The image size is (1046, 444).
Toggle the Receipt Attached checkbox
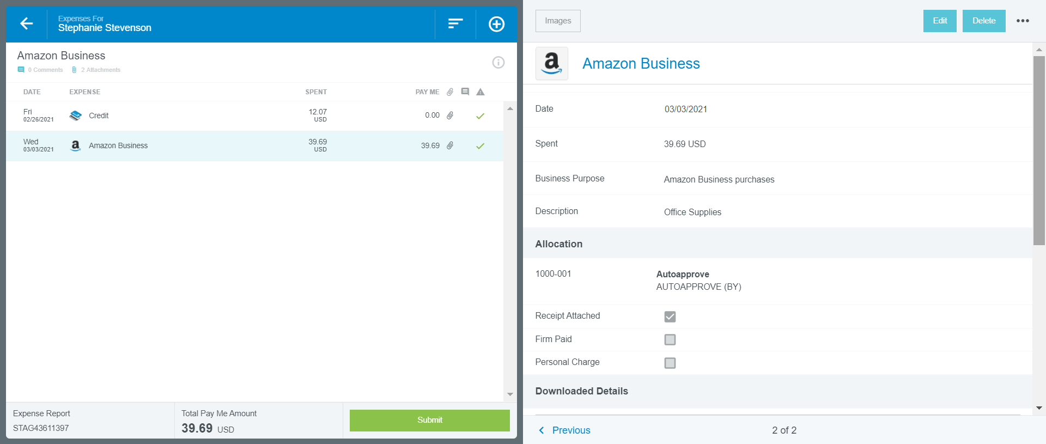670,317
